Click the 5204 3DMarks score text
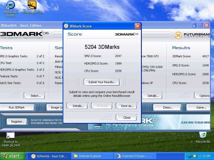This screenshot has height=160, width=214. click(102, 47)
